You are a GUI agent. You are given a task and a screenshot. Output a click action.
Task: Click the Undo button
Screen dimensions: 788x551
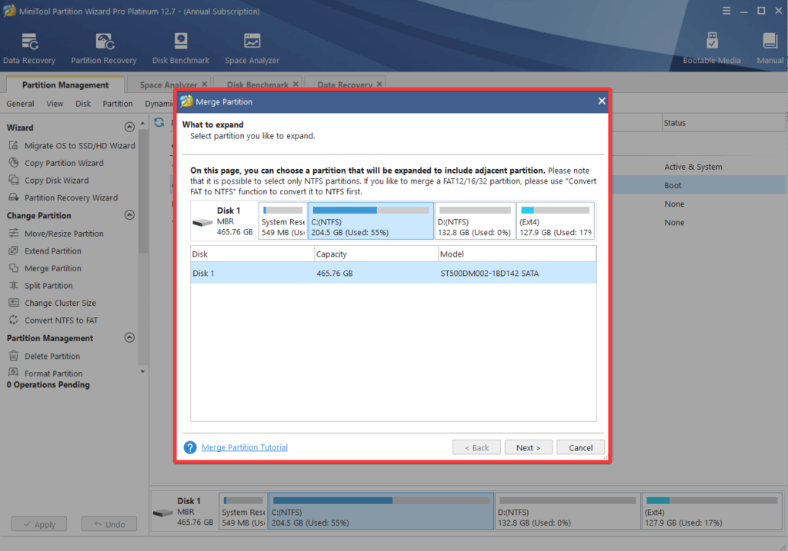tap(109, 524)
